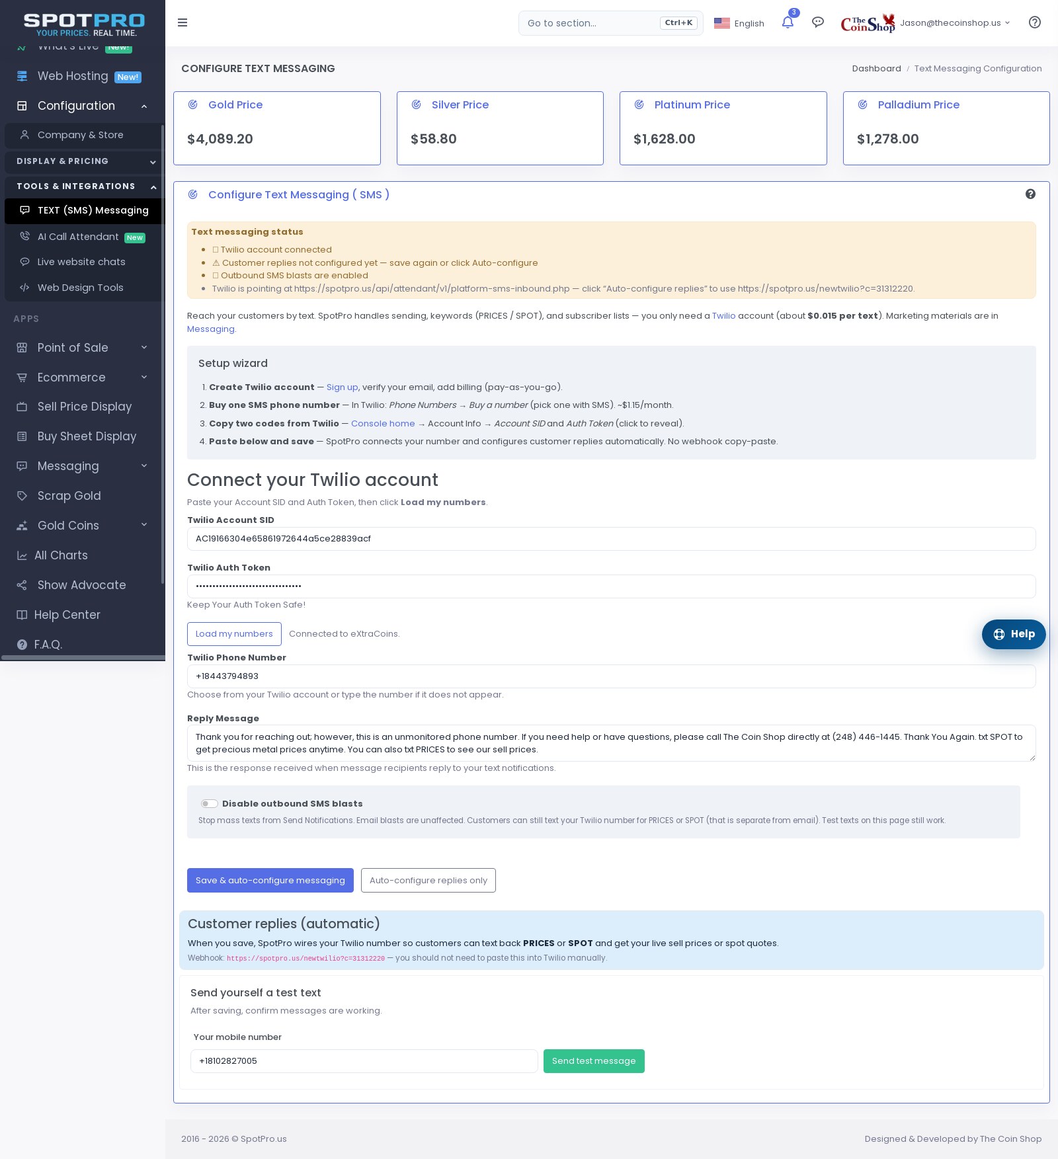
Task: Click the Web Hosting server icon
Action: click(x=22, y=76)
